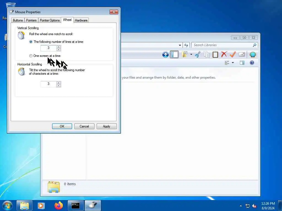
Task: Launch Windows Media Player from taskbar
Action: 41,206
